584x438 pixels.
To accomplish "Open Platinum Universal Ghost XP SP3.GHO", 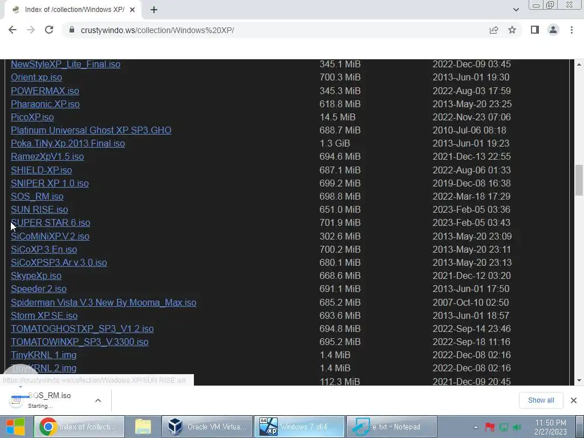I will (x=91, y=130).
